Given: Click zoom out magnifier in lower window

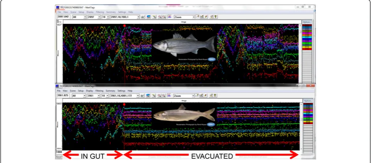Looking at the screenshot, I should [x=163, y=96].
